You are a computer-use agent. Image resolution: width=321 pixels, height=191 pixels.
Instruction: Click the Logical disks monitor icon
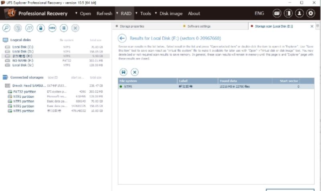[x=5, y=40]
